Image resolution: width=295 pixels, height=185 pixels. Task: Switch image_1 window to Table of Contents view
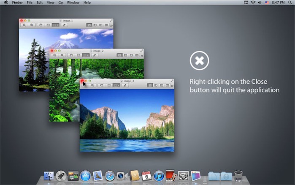[100, 25]
